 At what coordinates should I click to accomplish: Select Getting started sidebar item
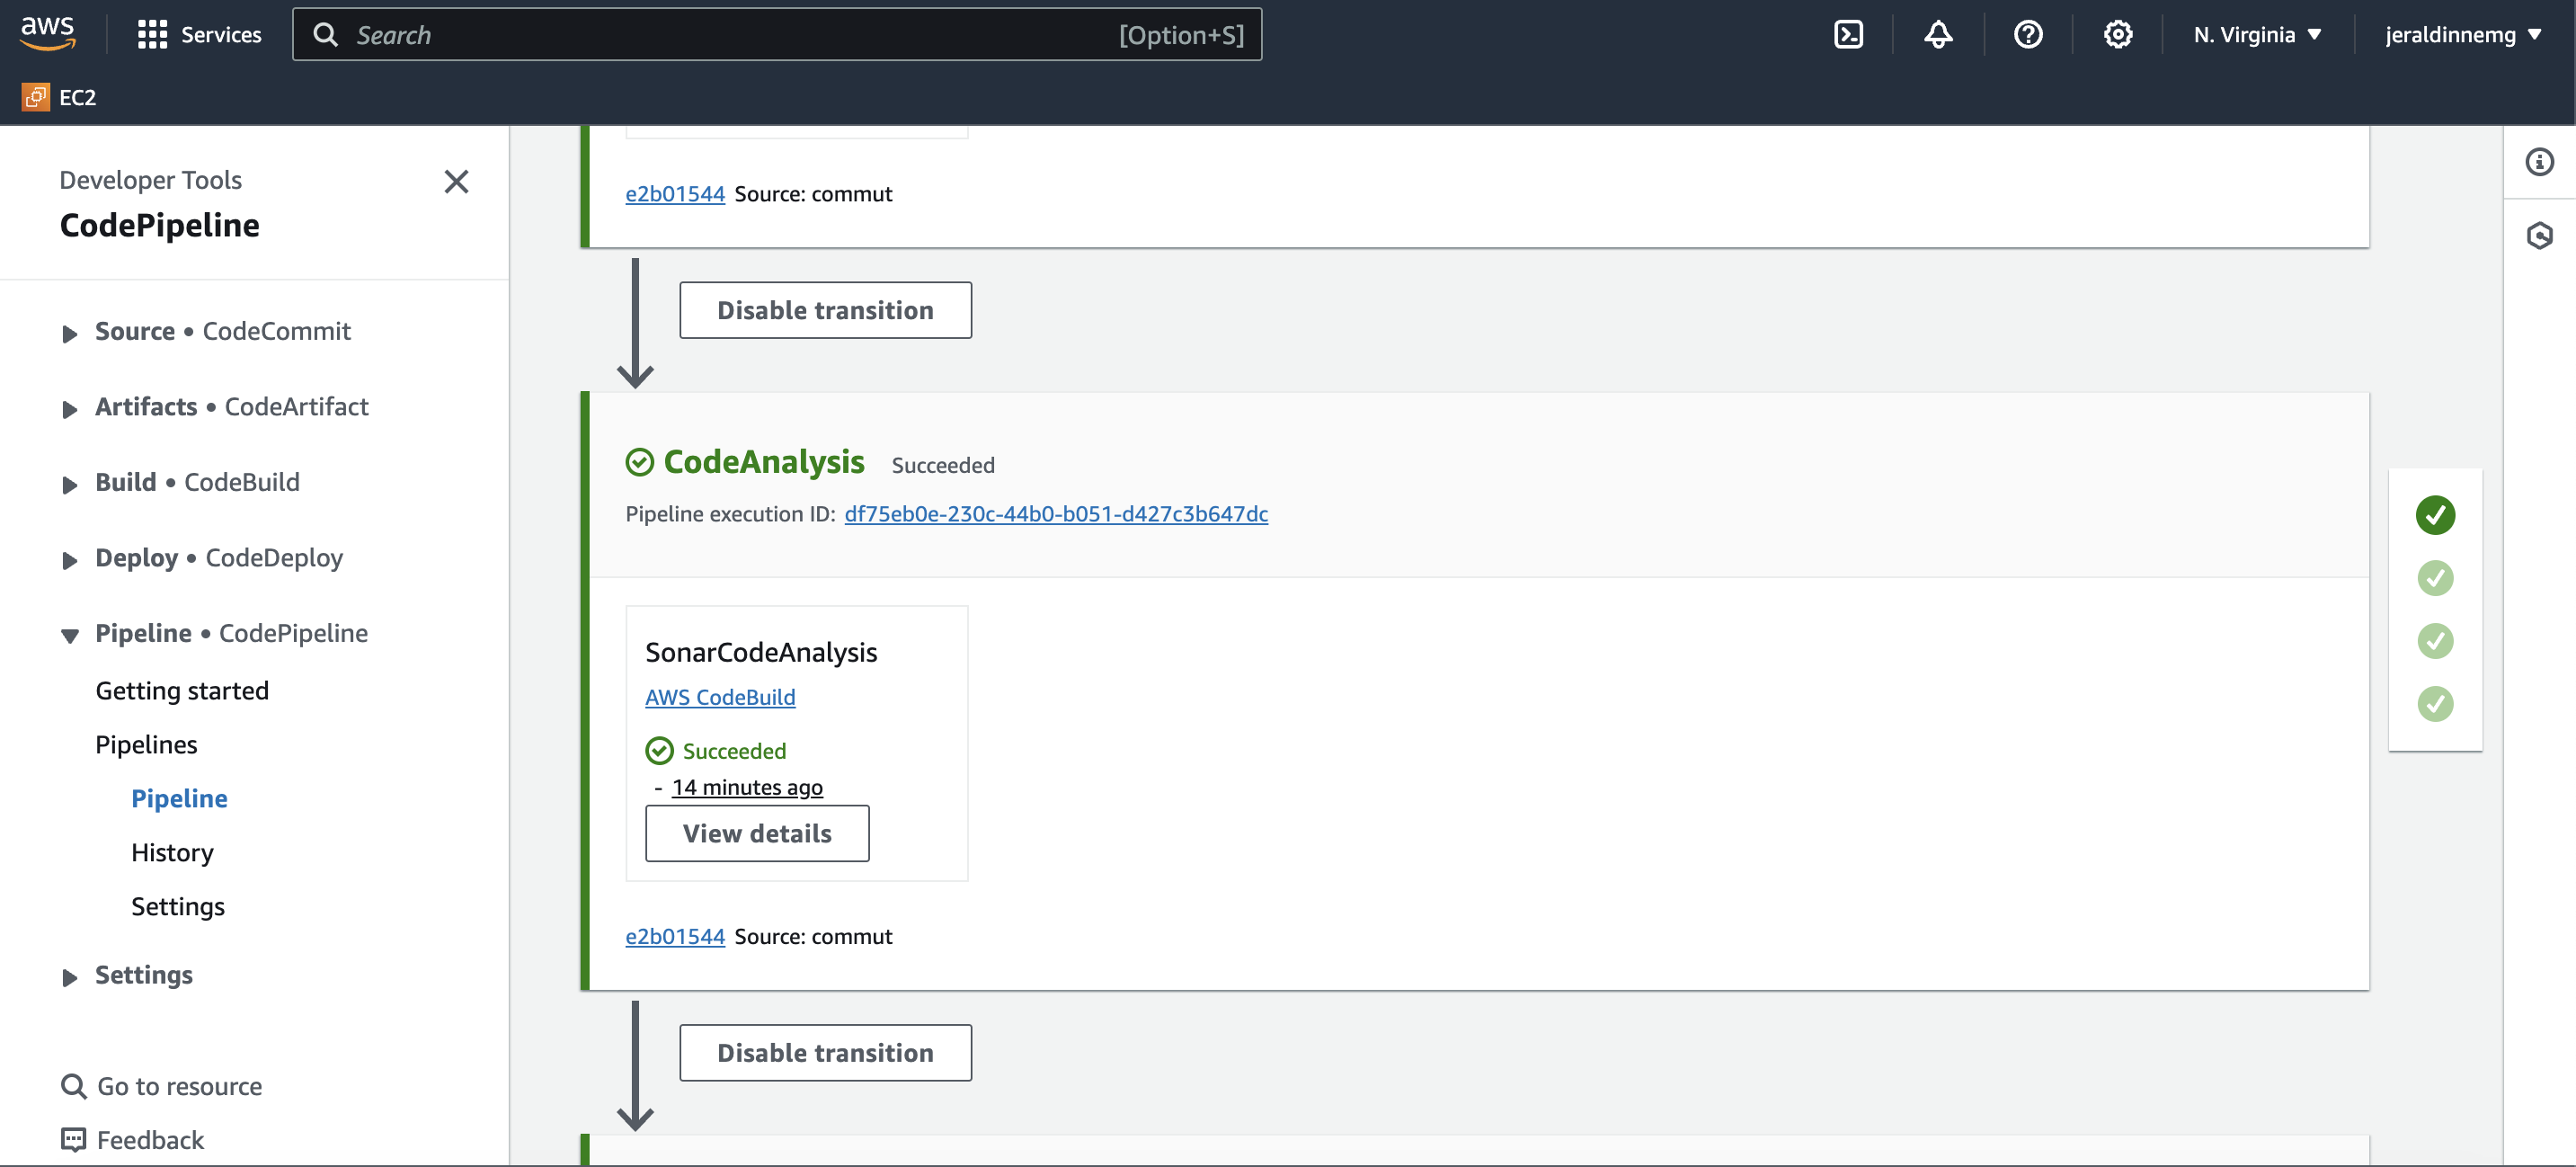(x=182, y=691)
